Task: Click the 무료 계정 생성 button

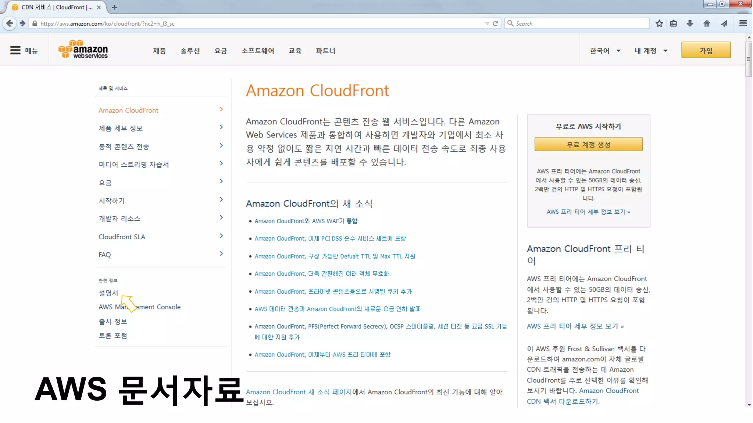Action: click(588, 144)
